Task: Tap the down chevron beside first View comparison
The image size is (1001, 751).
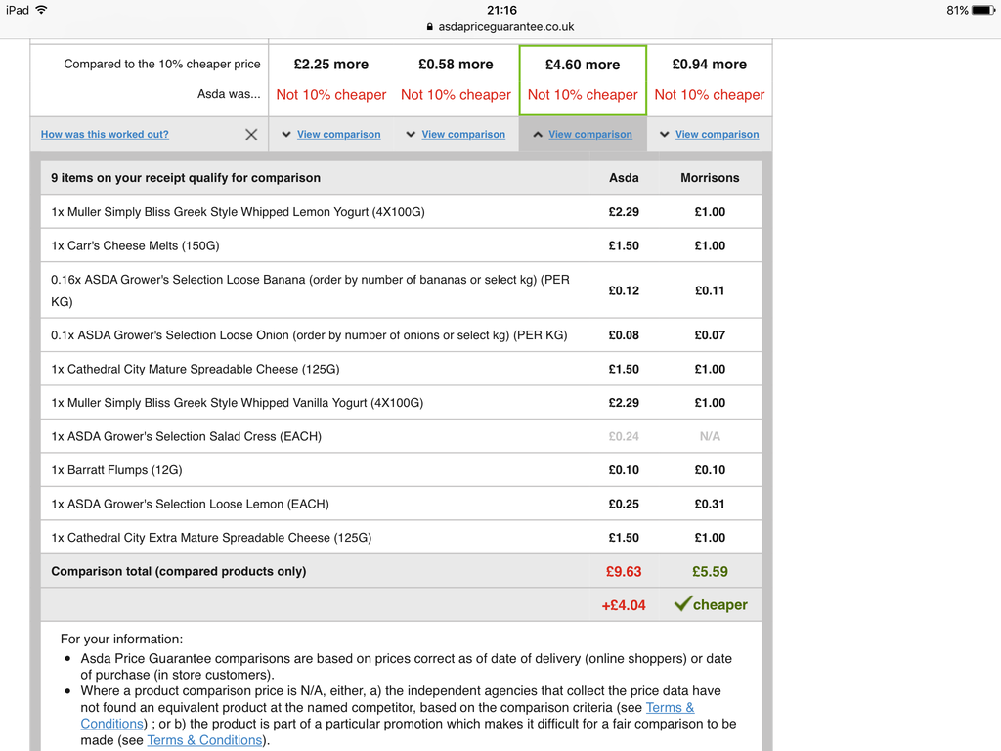Action: [x=286, y=134]
